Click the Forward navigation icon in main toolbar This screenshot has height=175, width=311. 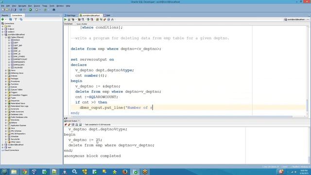pos(37,10)
